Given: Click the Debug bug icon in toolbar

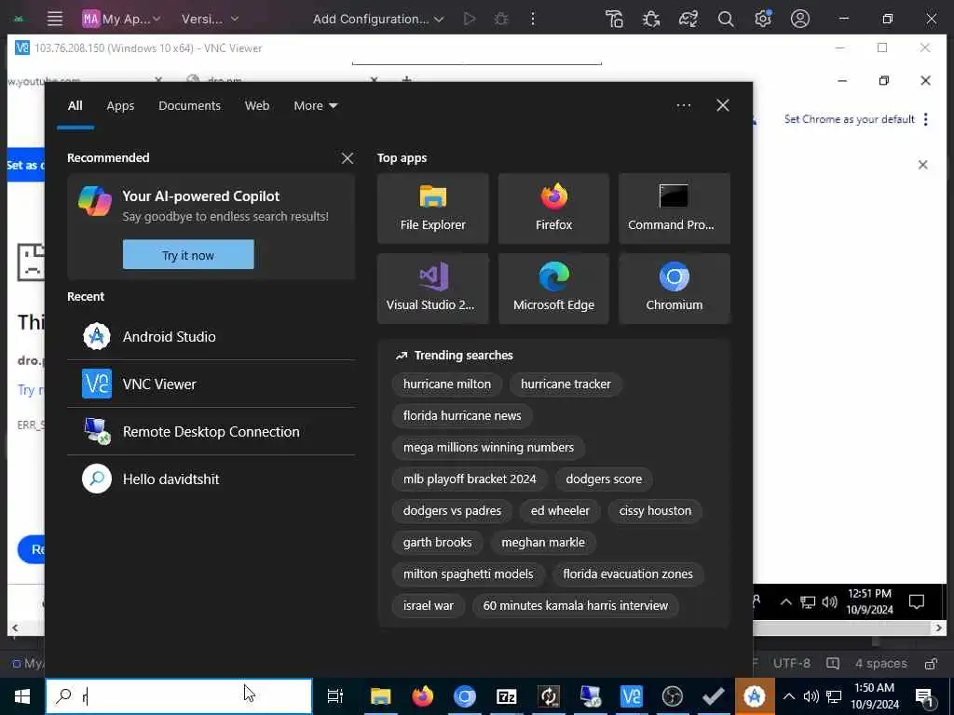Looking at the screenshot, I should point(500,19).
